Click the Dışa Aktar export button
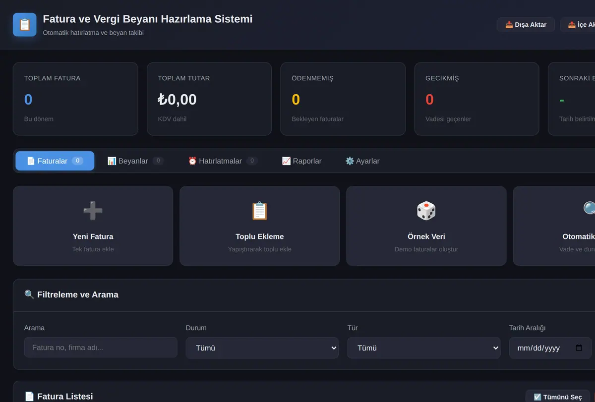The height and width of the screenshot is (402, 595). [x=526, y=25]
